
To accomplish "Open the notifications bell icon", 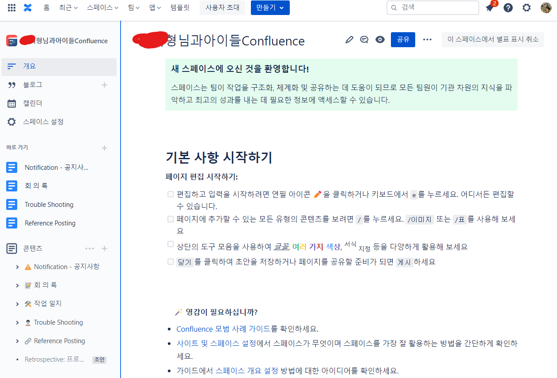I will (489, 7).
